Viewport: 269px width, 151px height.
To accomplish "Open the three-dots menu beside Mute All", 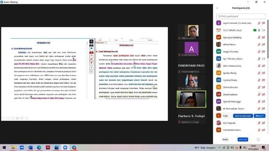I will pyautogui.click(x=258, y=139).
